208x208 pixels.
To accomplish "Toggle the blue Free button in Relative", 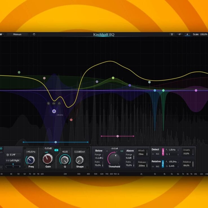I will (x=163, y=164).
